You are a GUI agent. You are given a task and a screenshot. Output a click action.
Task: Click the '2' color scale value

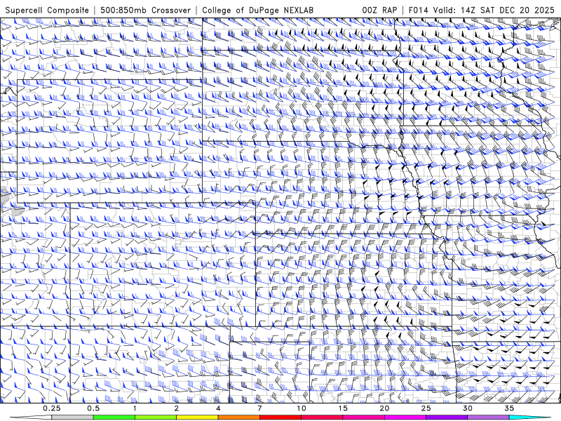click(x=177, y=408)
